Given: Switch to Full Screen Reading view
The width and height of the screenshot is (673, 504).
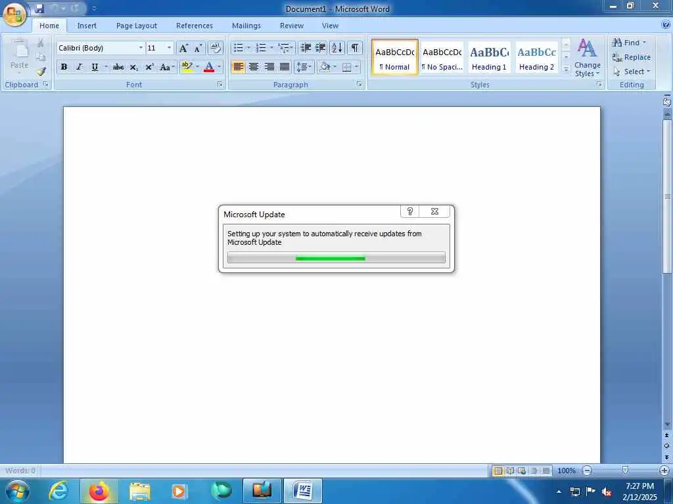Looking at the screenshot, I should click(510, 471).
